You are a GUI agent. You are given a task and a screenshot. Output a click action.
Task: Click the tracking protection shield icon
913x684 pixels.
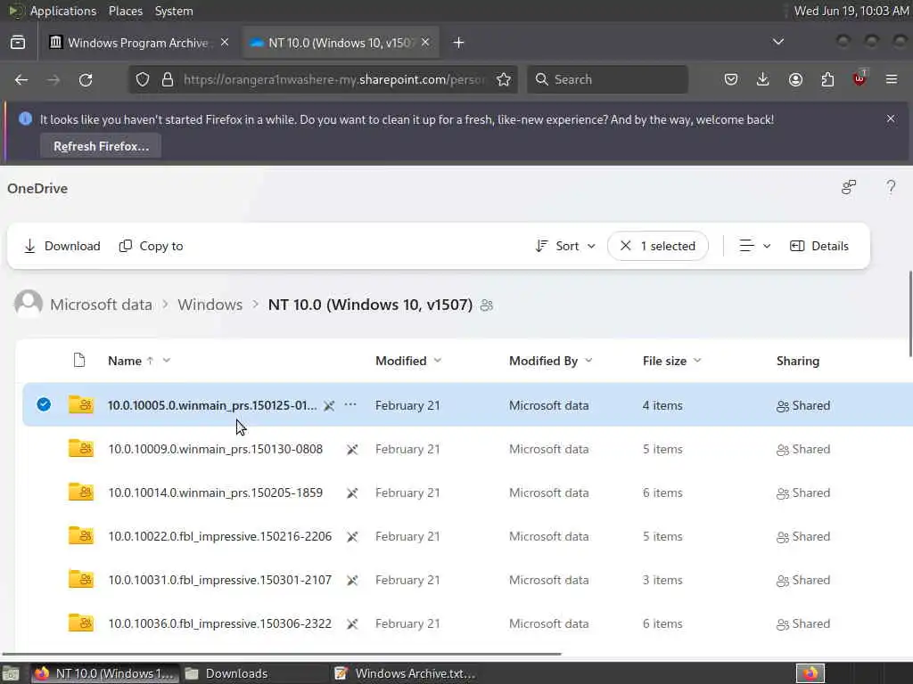(x=143, y=79)
